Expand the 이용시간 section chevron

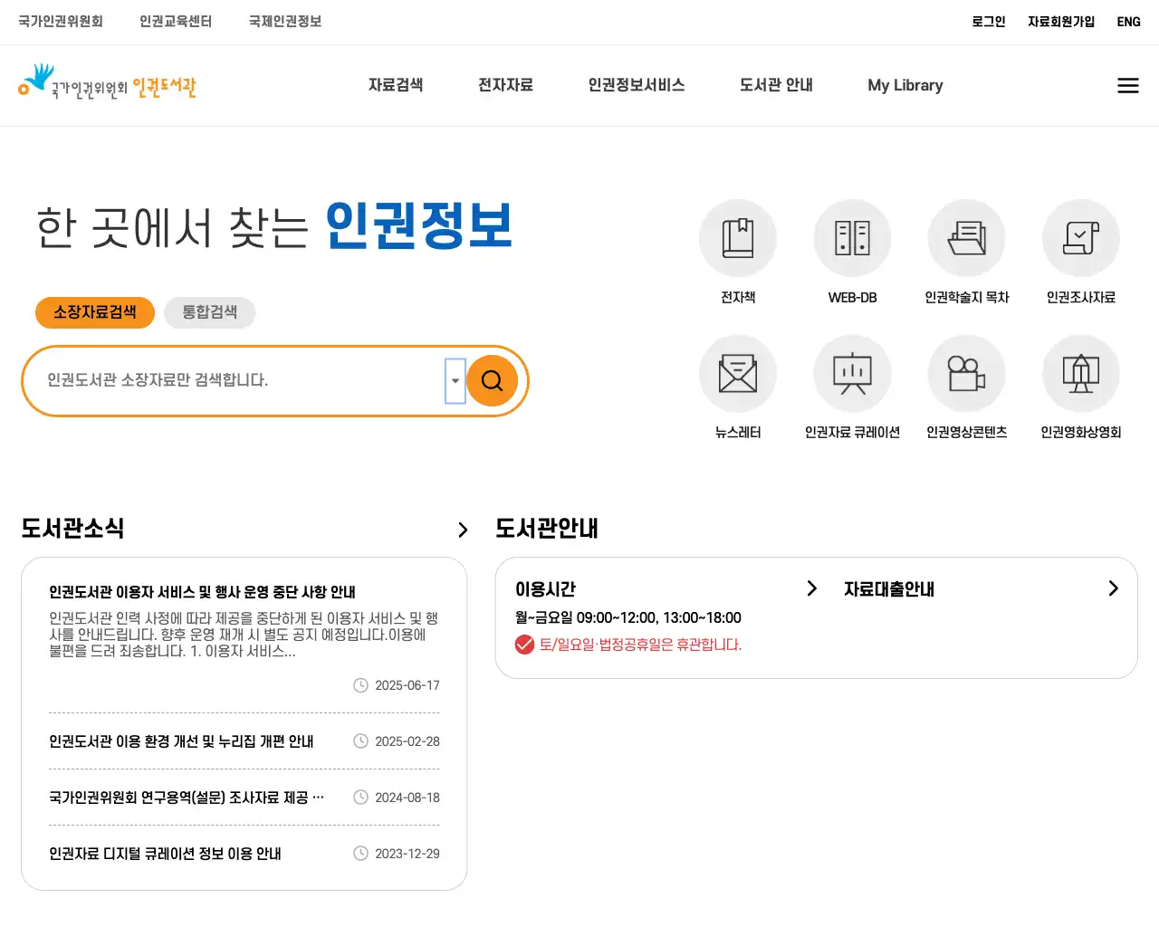tap(811, 588)
